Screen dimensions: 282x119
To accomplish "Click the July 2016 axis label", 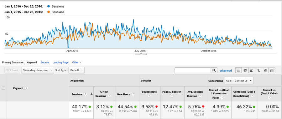I will pyautogui.click(x=140, y=51).
